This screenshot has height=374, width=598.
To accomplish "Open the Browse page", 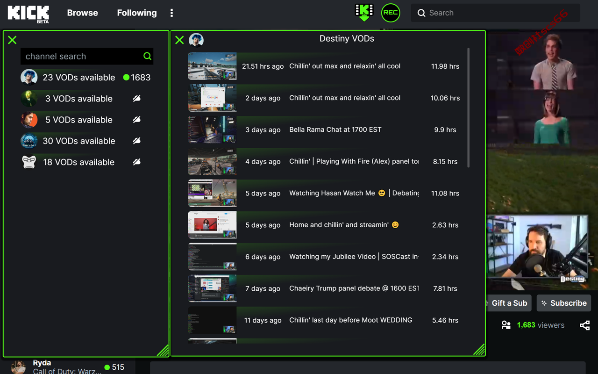I will (82, 13).
